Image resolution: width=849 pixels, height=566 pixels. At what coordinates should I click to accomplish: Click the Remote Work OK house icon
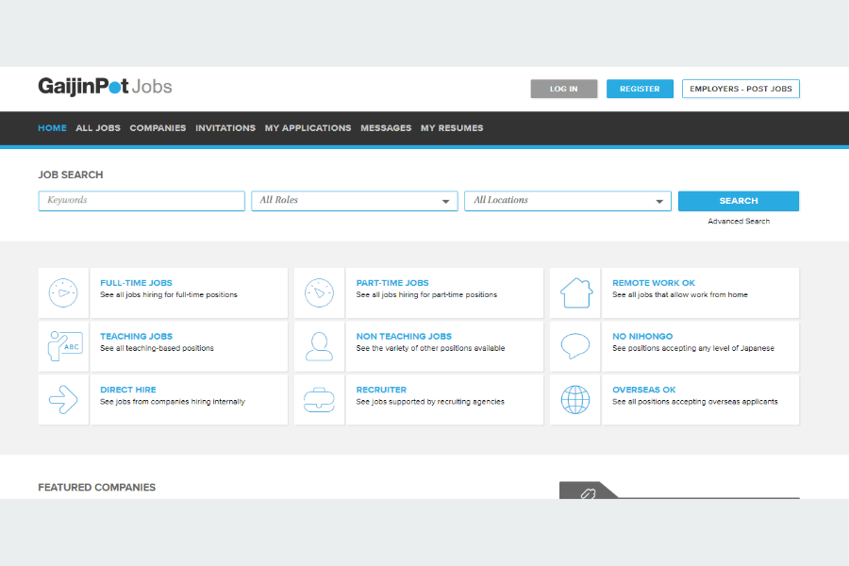point(575,293)
